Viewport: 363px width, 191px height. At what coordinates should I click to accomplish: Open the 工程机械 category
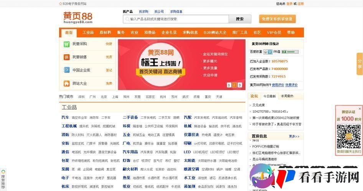pos(69,126)
